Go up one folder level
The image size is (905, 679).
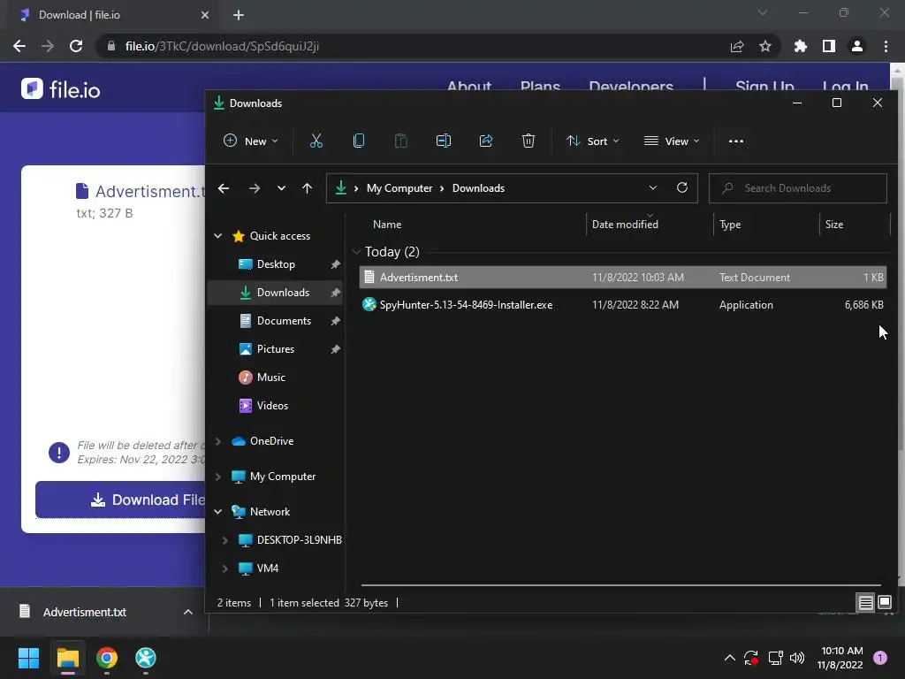coord(307,188)
